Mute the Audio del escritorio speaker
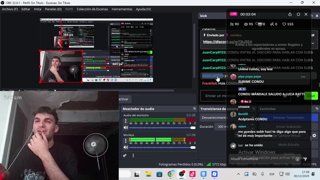The width and height of the screenshot is (320, 180). point(126,127)
